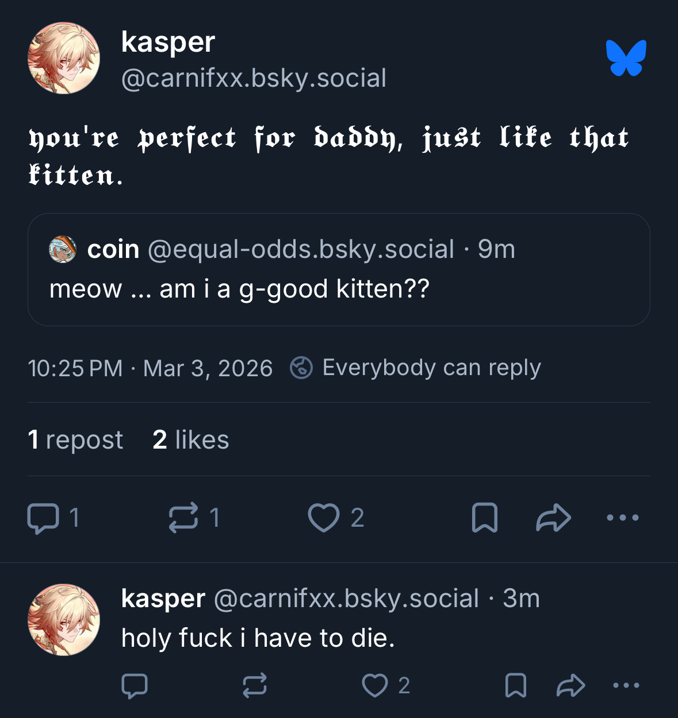
Task: Share kasper's reply comment
Action: pyautogui.click(x=571, y=685)
